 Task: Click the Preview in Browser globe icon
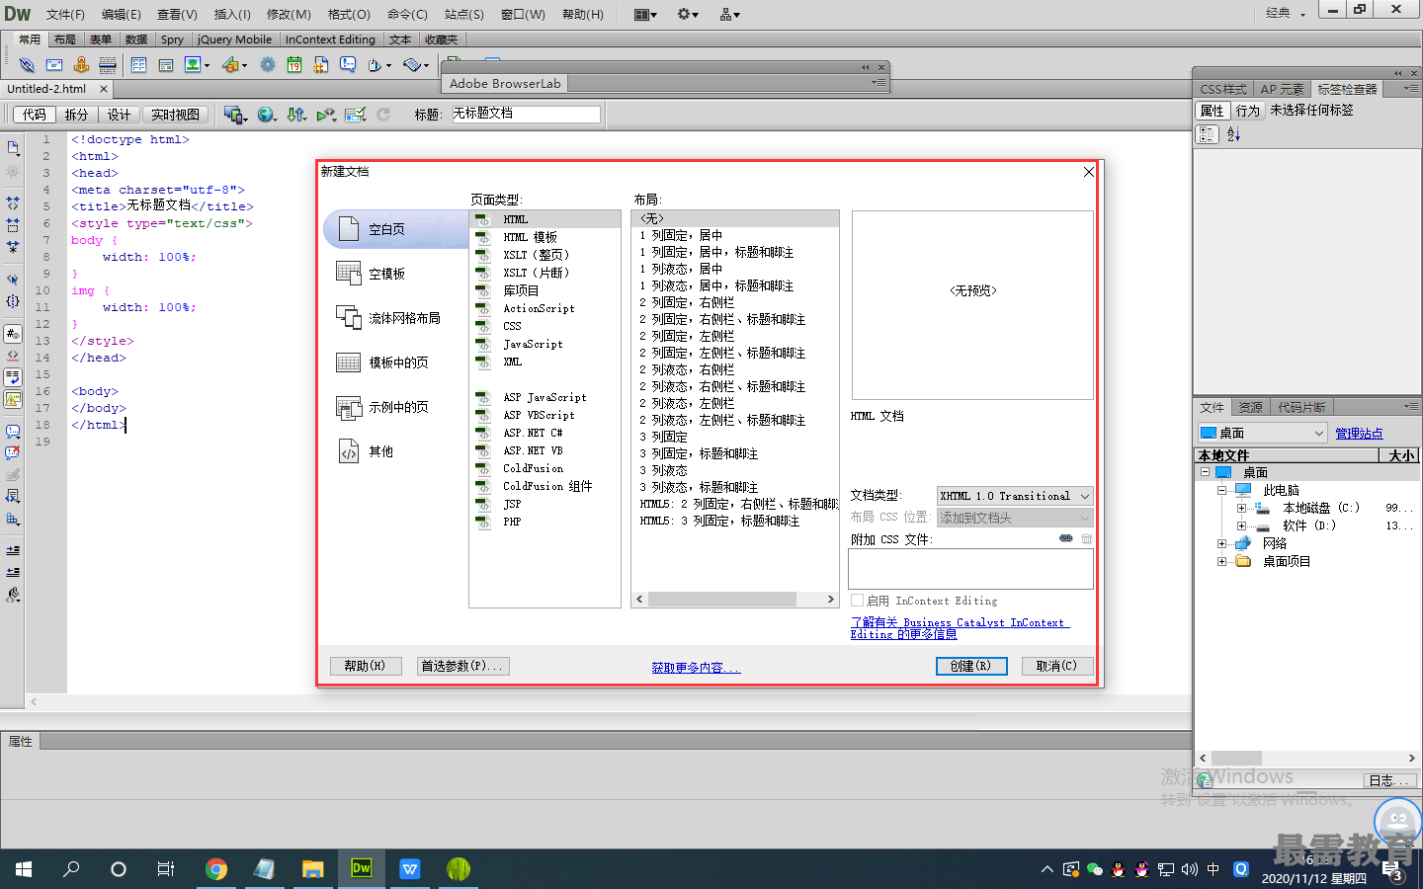coord(266,115)
